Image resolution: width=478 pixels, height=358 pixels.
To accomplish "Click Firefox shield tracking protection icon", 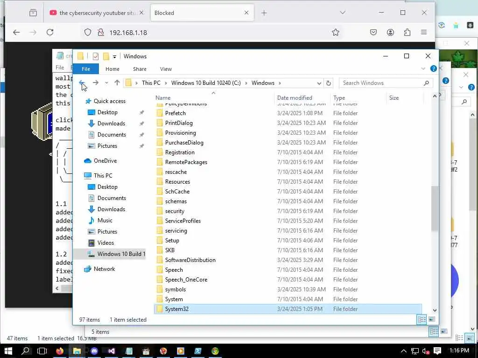I will (x=87, y=32).
